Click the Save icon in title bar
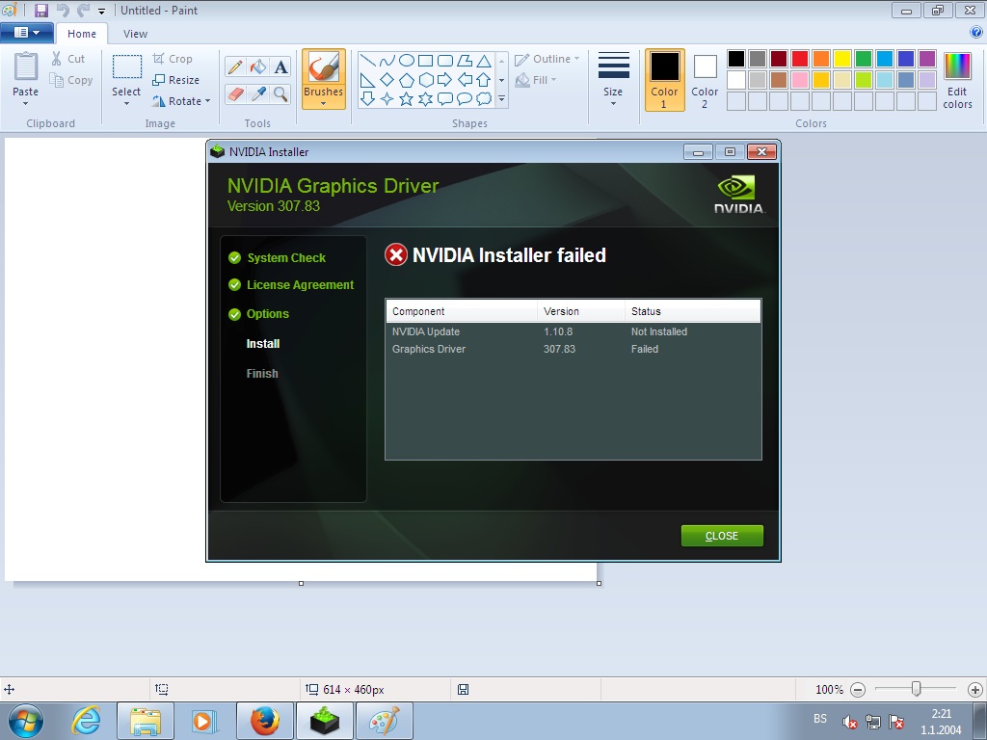Screen dimensions: 987x740 pyautogui.click(x=40, y=10)
